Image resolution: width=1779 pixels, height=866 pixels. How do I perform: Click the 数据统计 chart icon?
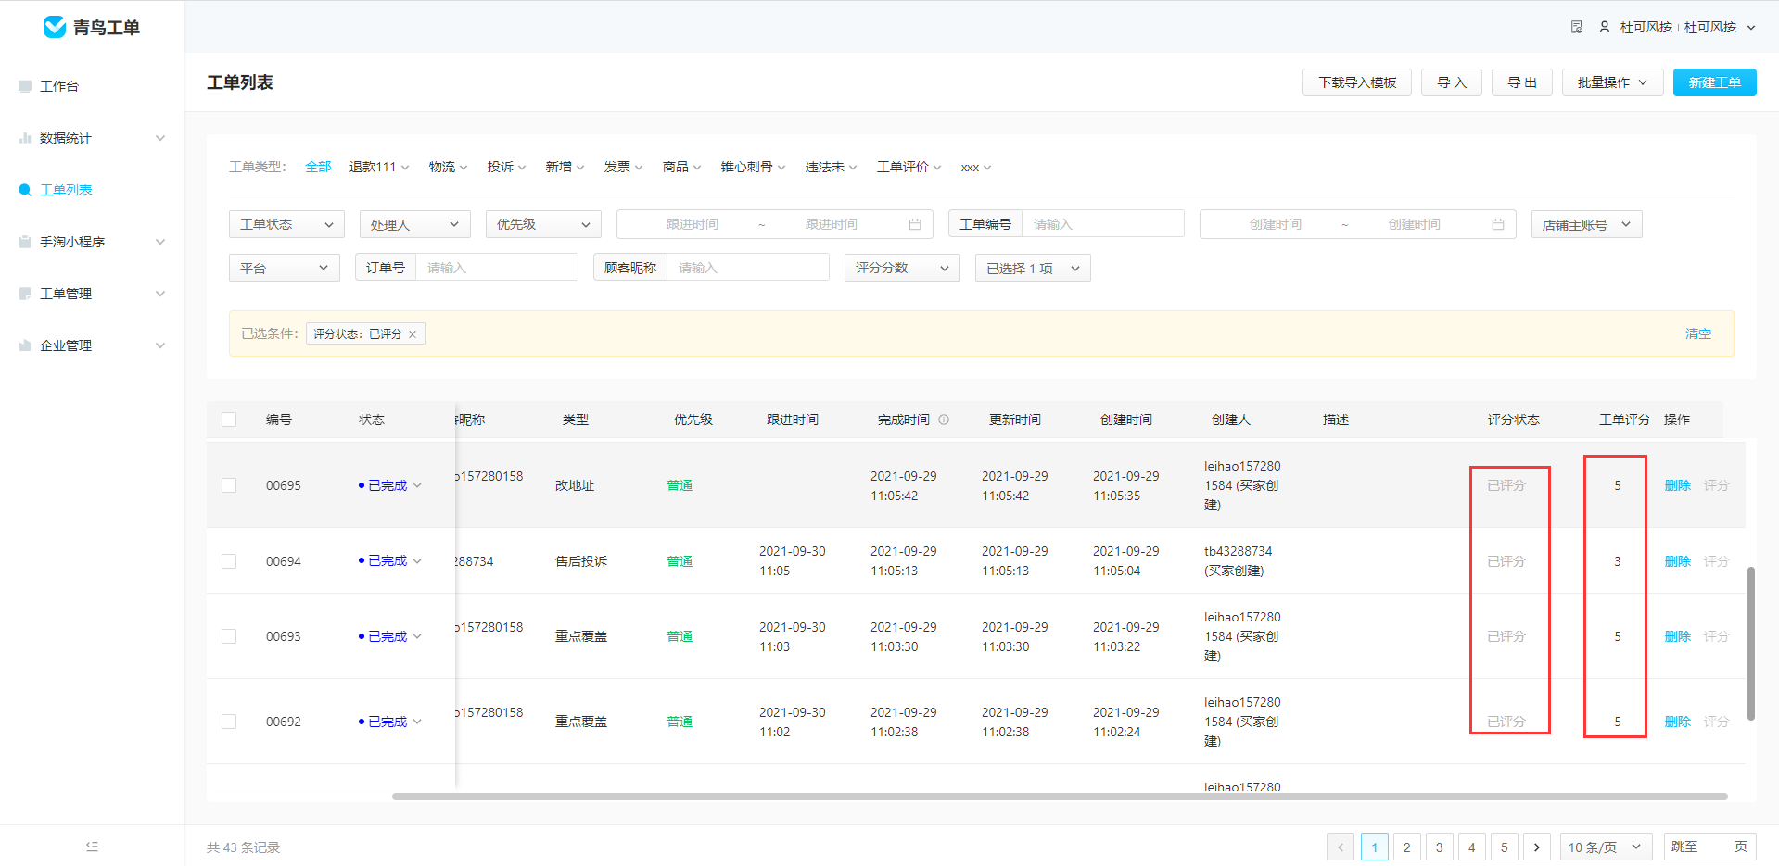point(25,138)
